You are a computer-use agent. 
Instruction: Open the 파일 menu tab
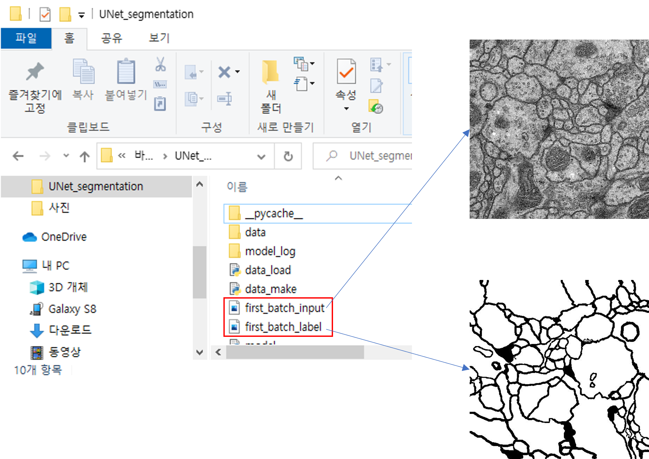(26, 38)
